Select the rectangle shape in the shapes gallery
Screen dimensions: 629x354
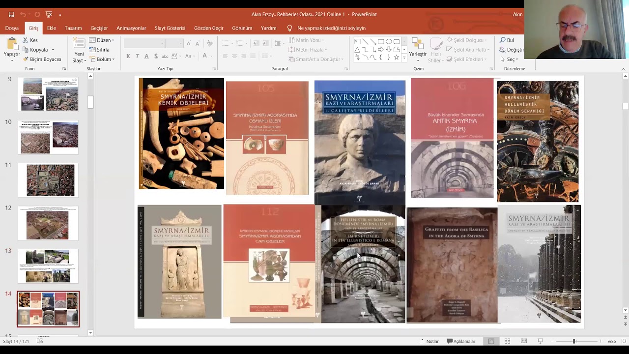point(381,41)
